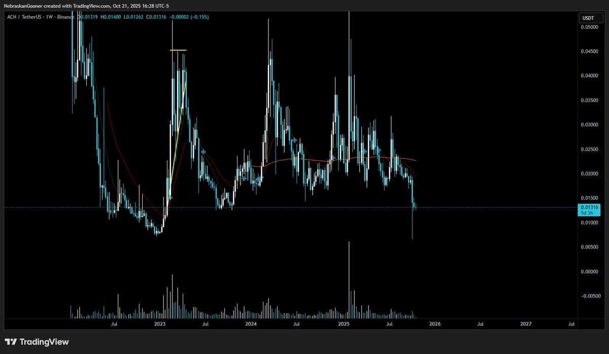
Task: Open symbol search via ACH / TetherUS label
Action: point(25,16)
